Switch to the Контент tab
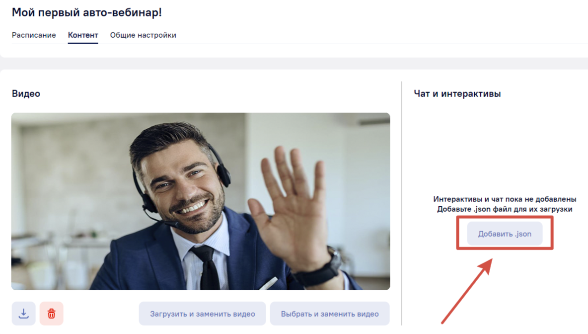The width and height of the screenshot is (588, 334). [x=83, y=35]
